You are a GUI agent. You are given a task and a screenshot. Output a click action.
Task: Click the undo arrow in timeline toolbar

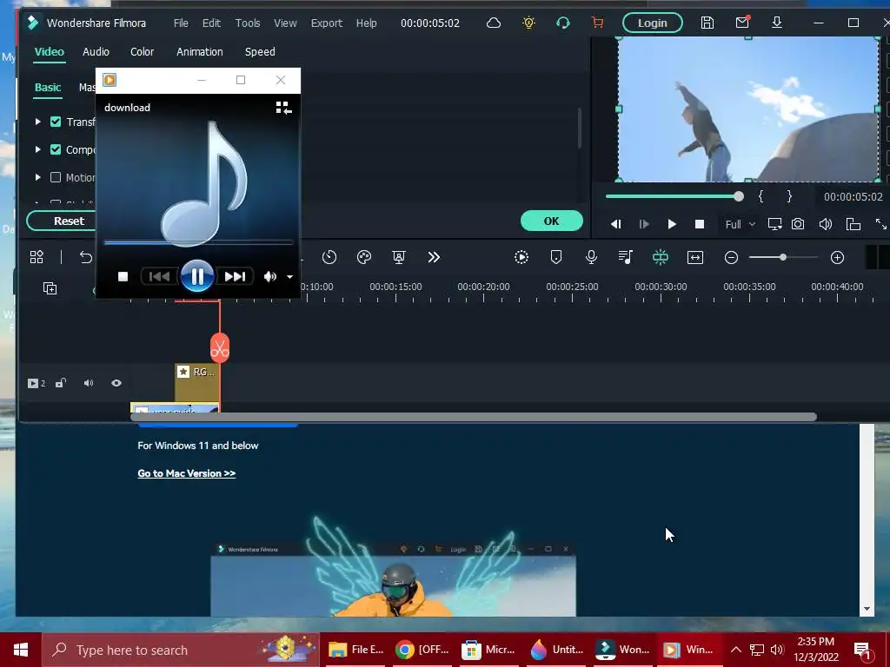tap(86, 257)
